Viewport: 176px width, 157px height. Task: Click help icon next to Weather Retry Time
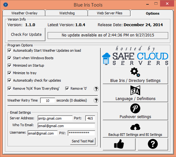pos(96,100)
